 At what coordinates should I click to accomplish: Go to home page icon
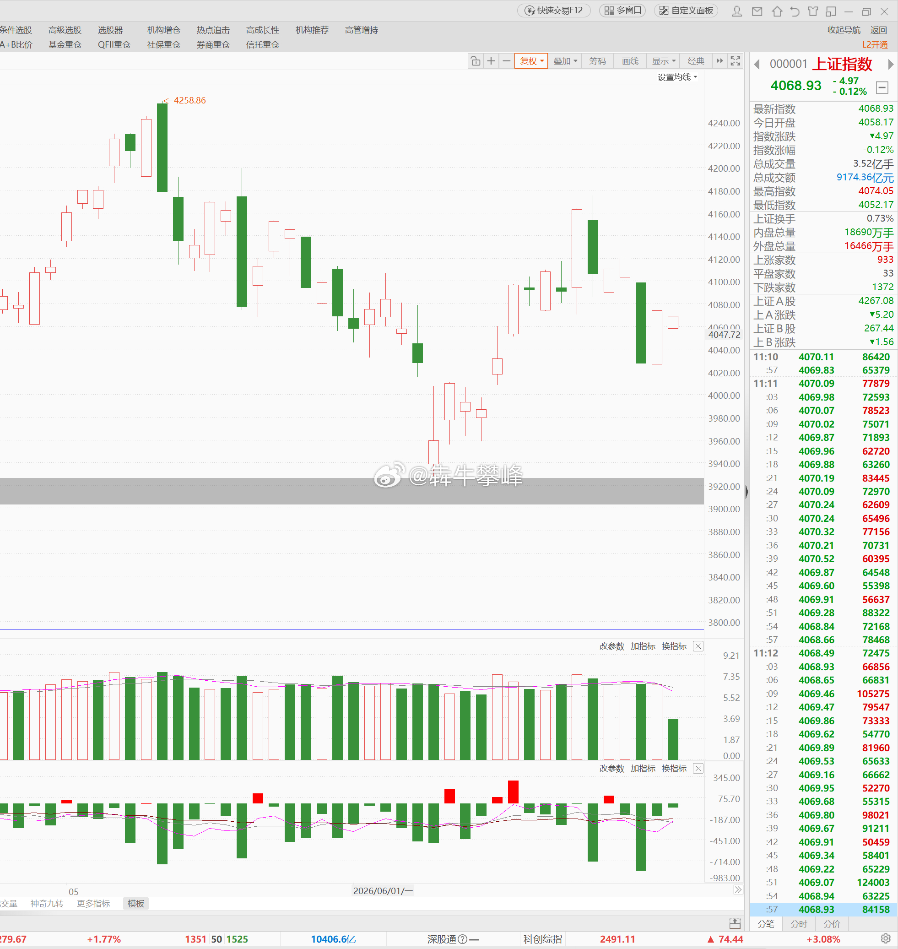point(777,11)
